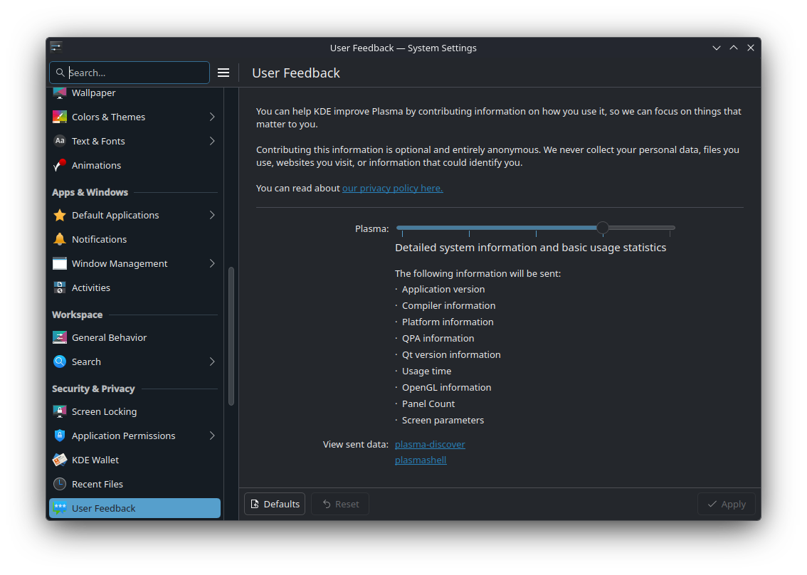This screenshot has height=575, width=807.
Task: Expand the Colors & Themes chevron
Action: [x=212, y=117]
